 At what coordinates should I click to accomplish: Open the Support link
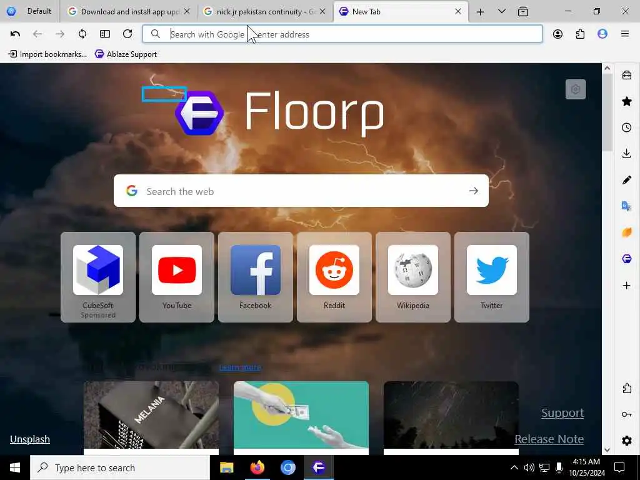(562, 412)
